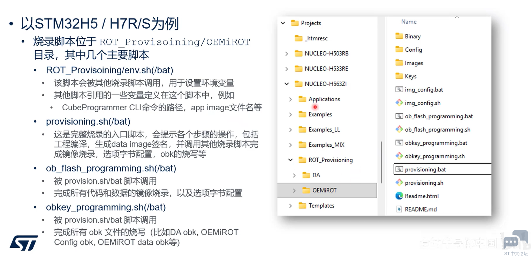The width and height of the screenshot is (531, 259).
Task: Click the _htmresc folder label in tree
Action: 316,38
